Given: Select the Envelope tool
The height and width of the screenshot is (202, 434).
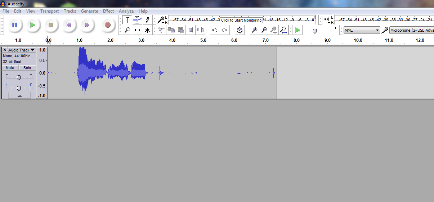Looking at the screenshot, I should click(137, 20).
